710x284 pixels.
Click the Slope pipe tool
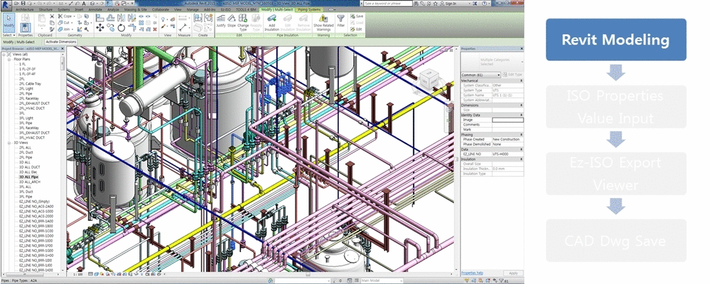click(x=231, y=21)
